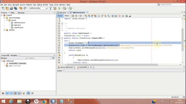The height and width of the screenshot is (104, 186).
Task: Click the New File toolbar icon
Action: click(3, 8)
